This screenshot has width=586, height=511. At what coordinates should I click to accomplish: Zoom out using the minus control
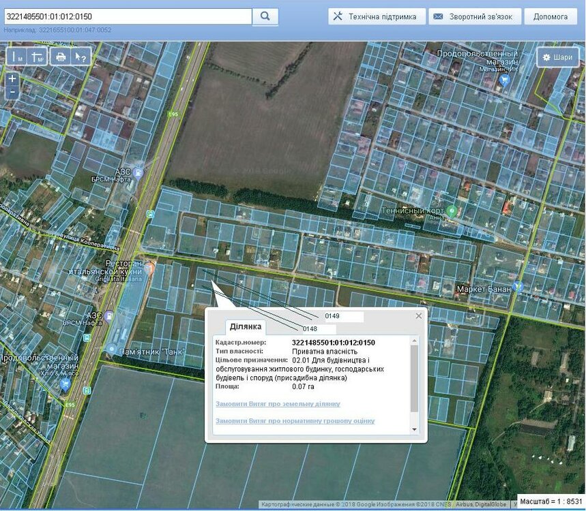coord(11,90)
